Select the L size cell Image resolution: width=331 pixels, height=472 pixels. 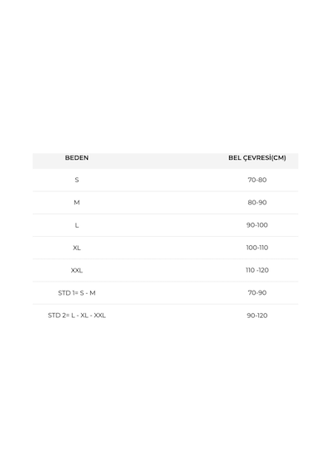[77, 225]
